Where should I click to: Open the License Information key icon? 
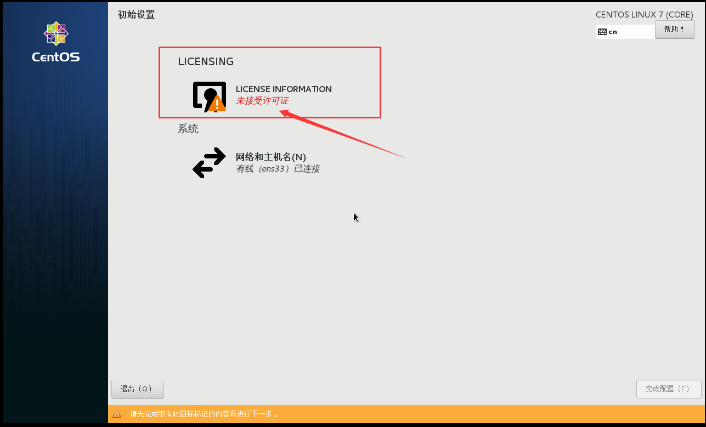(209, 96)
